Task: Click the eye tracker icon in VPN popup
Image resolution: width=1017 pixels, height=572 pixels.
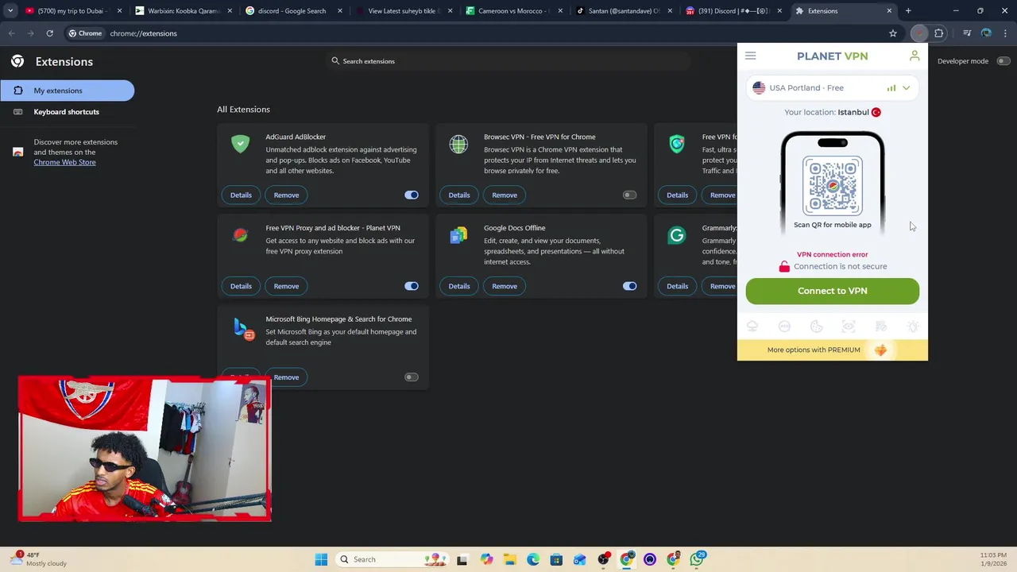Action: [x=849, y=327]
